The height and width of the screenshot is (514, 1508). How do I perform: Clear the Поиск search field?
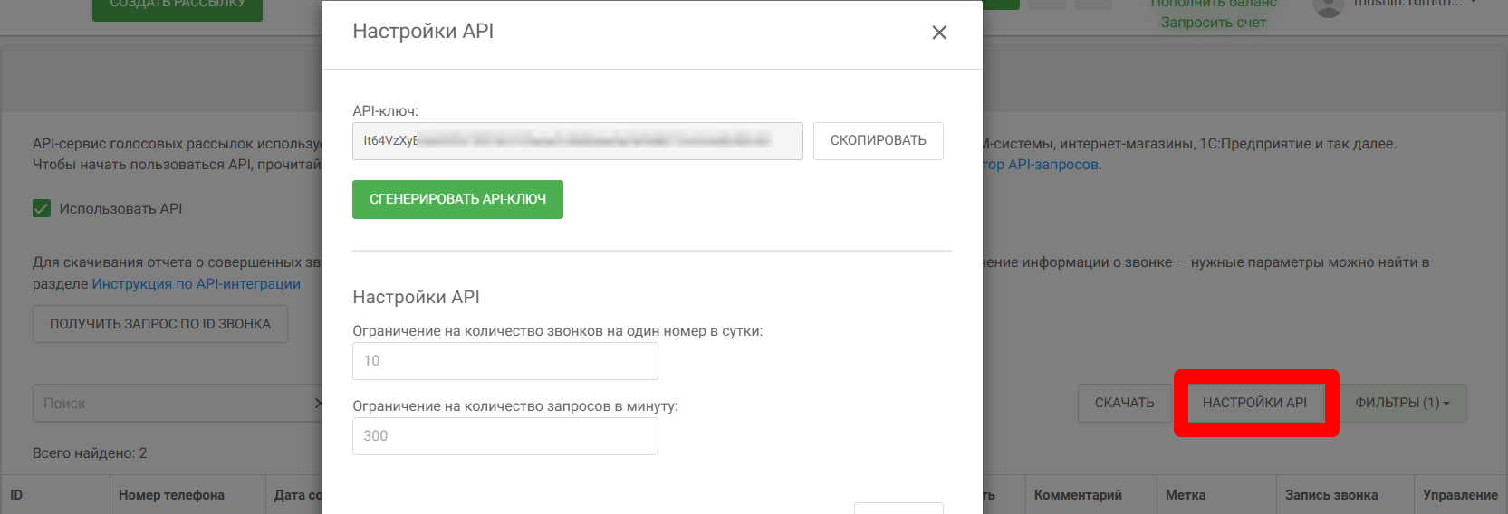coord(317,404)
